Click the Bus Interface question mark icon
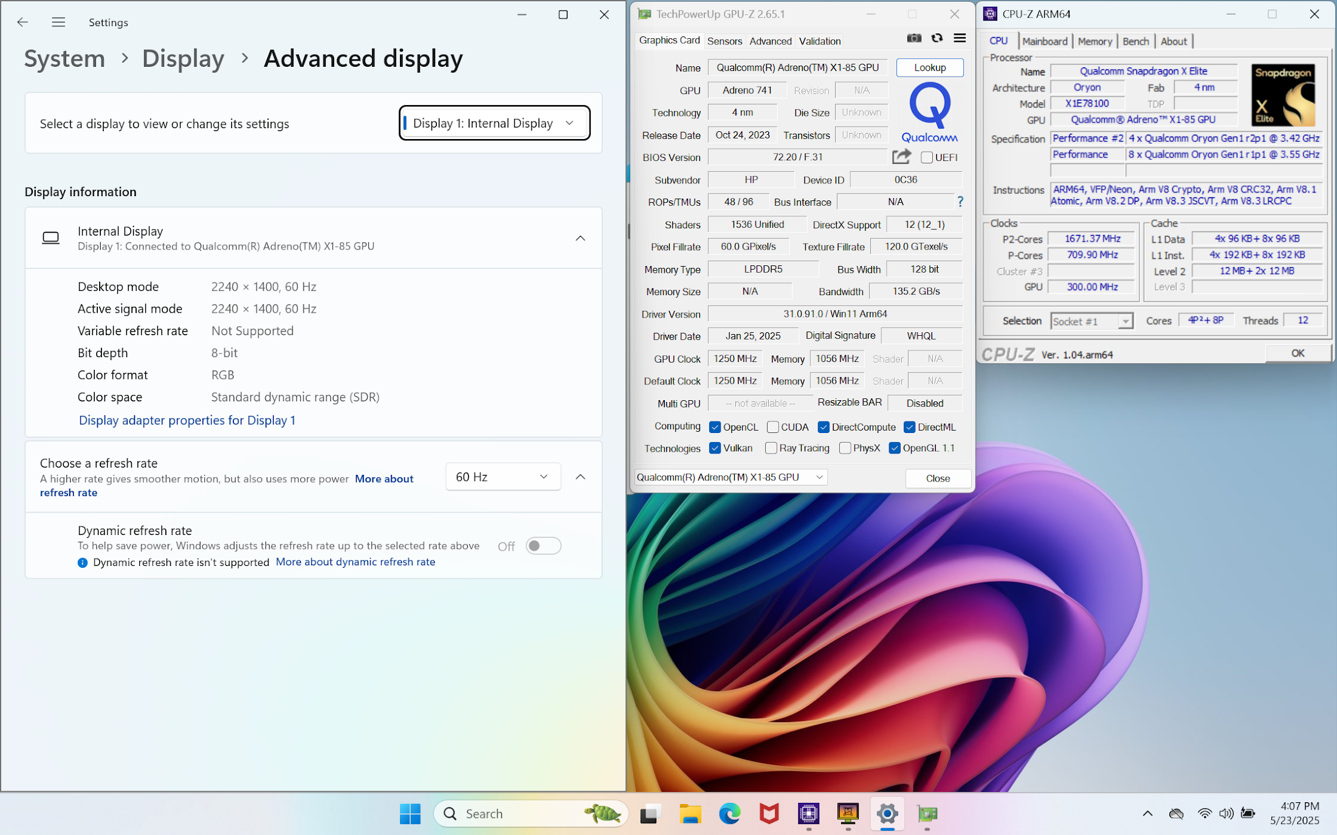Viewport: 1337px width, 835px height. click(960, 202)
